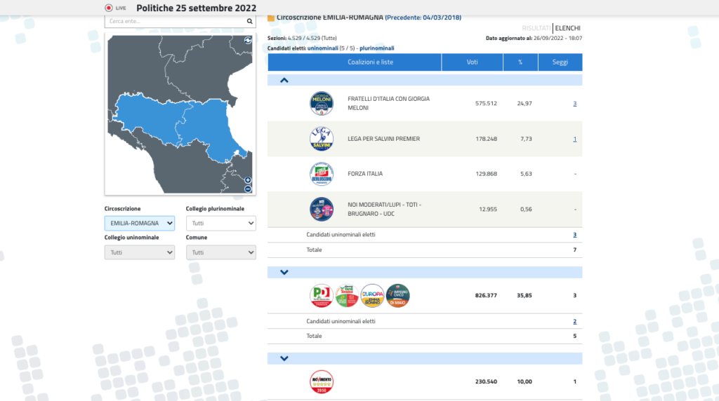The height and width of the screenshot is (401, 719).
Task: Open the uninominali elected candidates link
Action: click(323, 48)
